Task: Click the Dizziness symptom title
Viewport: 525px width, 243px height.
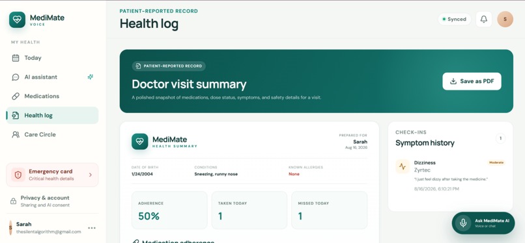Action: [x=425, y=162]
